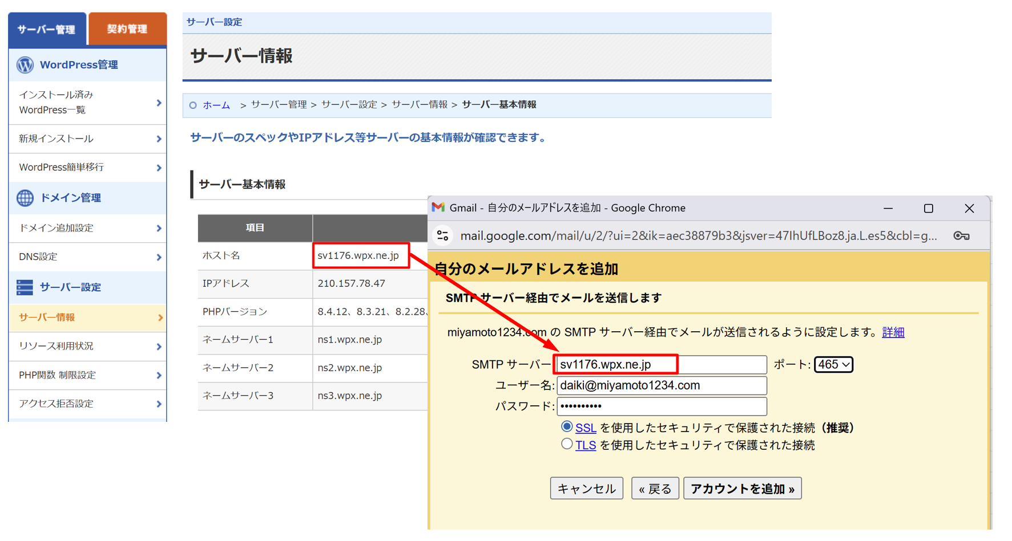Click the password key icon in address bar

(x=961, y=236)
